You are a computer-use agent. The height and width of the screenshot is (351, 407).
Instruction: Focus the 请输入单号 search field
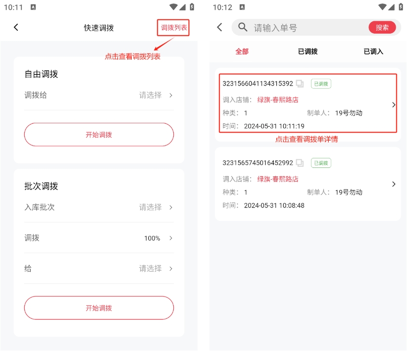click(x=307, y=28)
